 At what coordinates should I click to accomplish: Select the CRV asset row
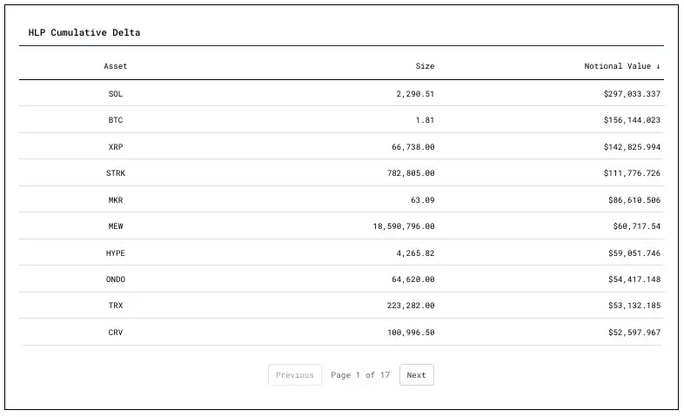coord(116,333)
